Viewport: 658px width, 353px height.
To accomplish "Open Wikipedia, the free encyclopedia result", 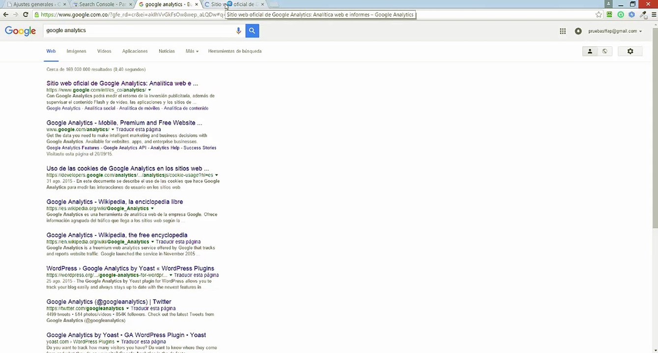I will (x=117, y=235).
